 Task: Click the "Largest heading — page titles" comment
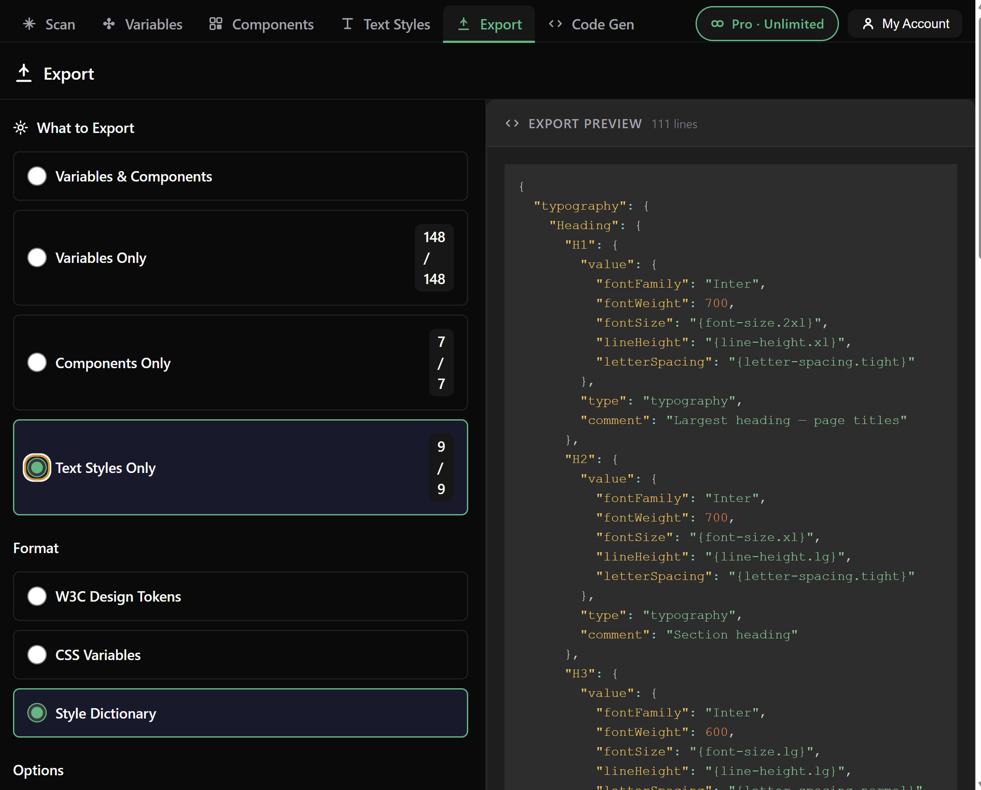click(x=787, y=421)
